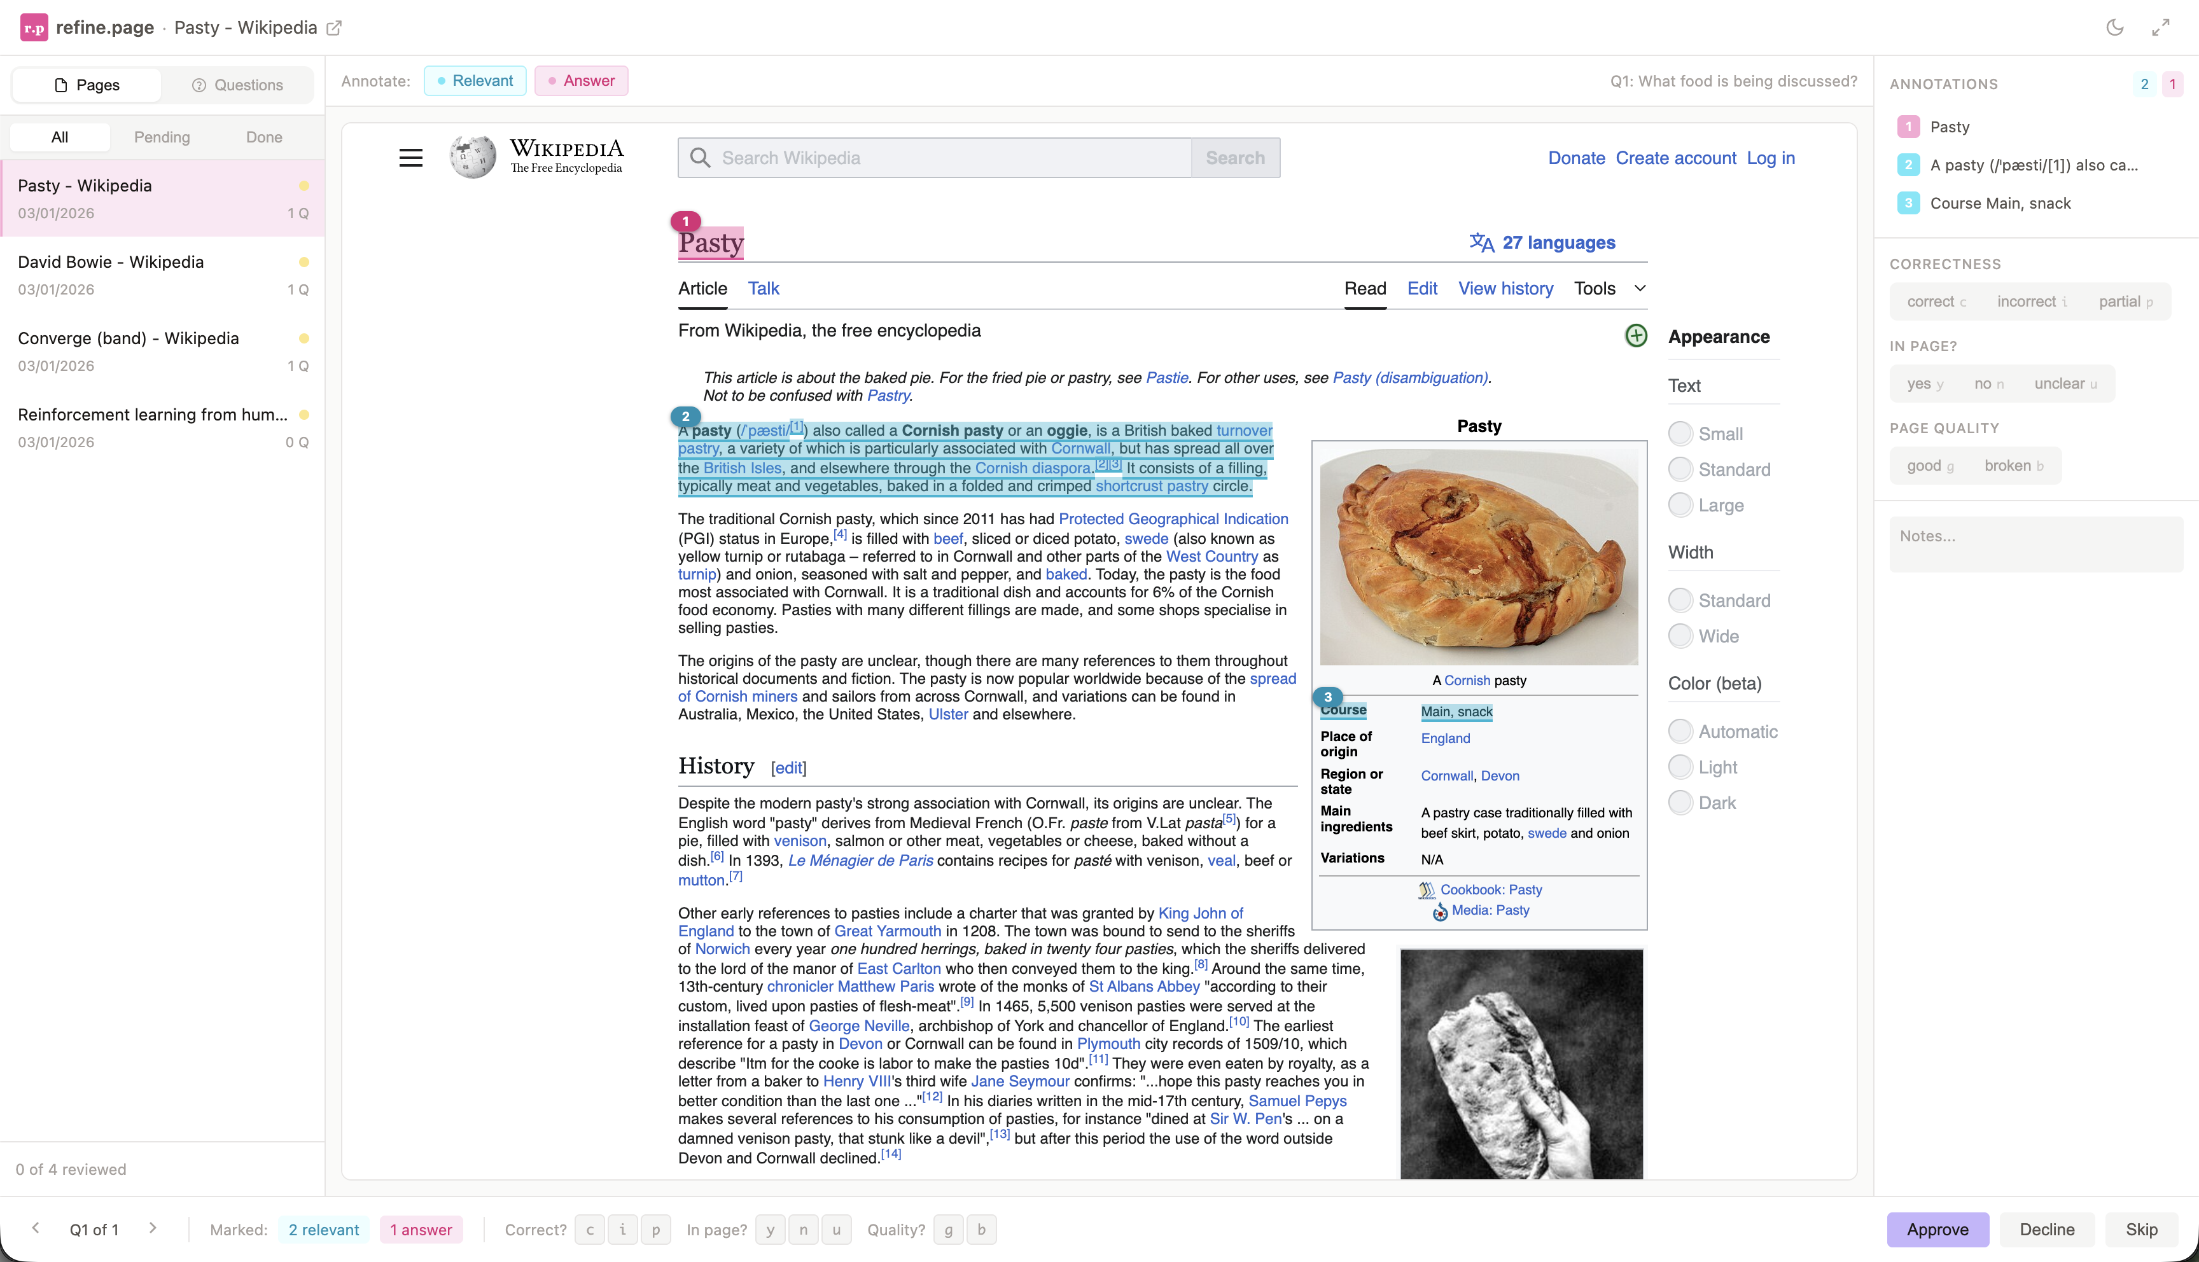The height and width of the screenshot is (1262, 2199).
Task: Open the Pending filter tab
Action: (x=162, y=136)
